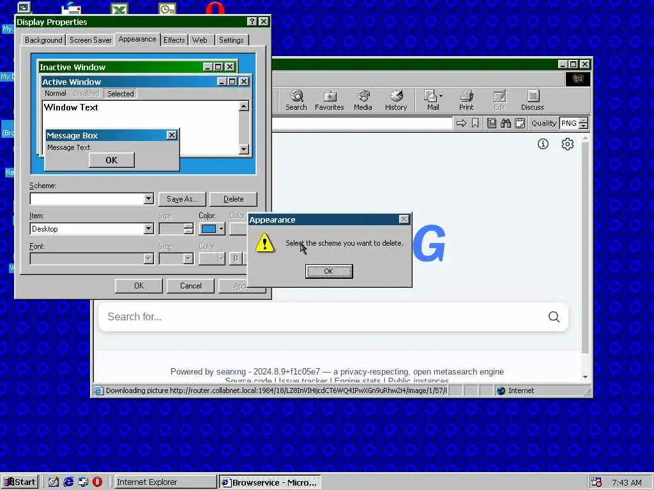Click Cancel in Display Properties

click(190, 286)
